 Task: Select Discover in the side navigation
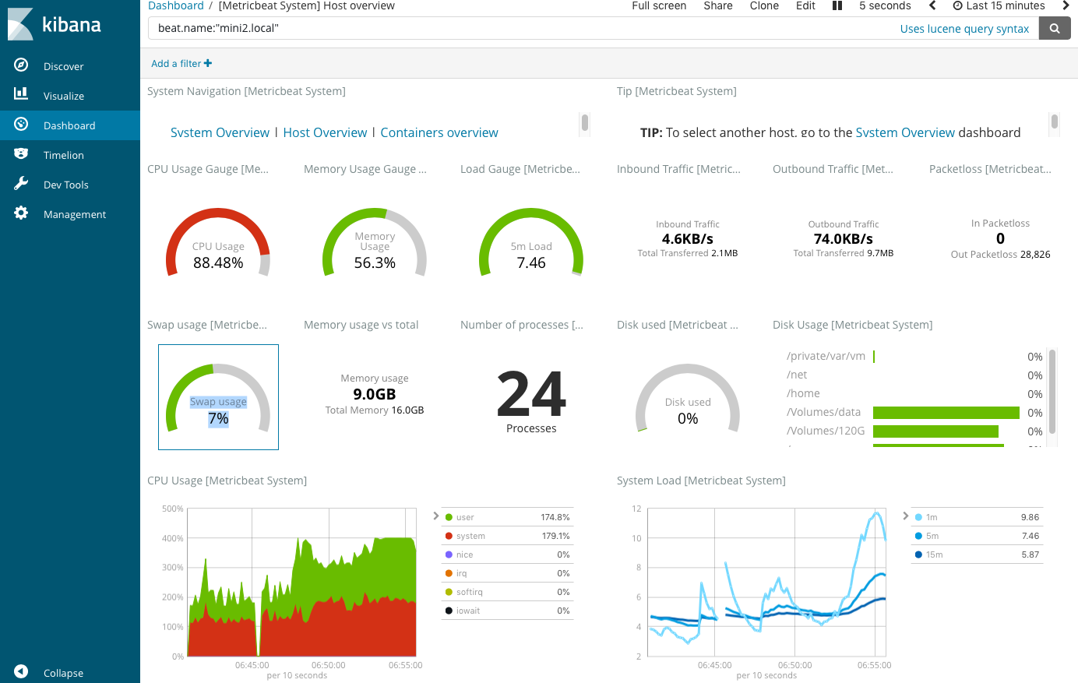(63, 66)
